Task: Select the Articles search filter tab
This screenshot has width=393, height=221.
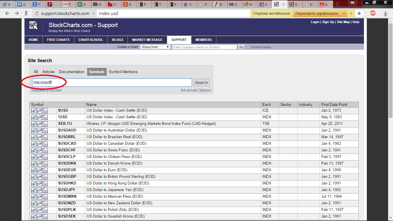Action: [x=49, y=72]
